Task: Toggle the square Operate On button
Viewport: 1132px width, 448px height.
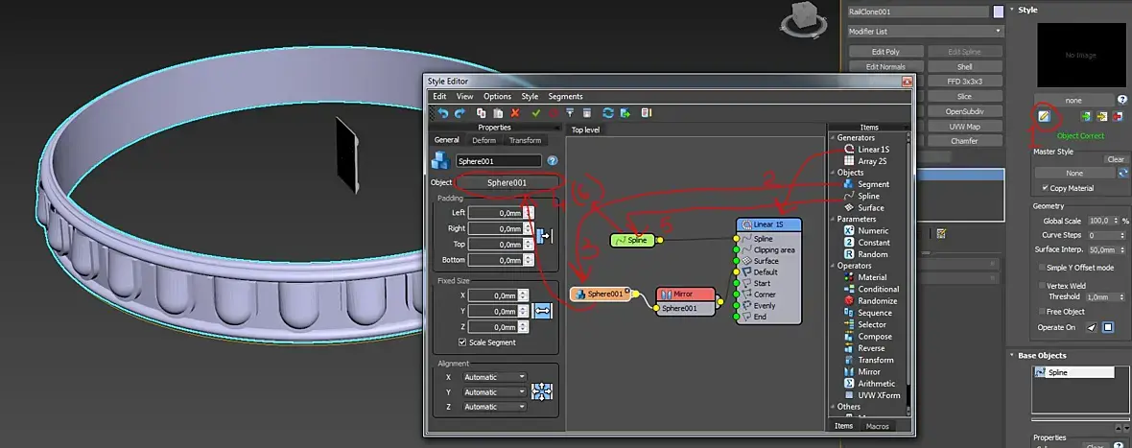Action: tap(1108, 327)
